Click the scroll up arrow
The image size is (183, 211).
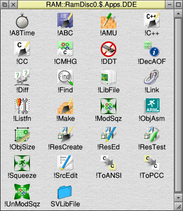(178, 13)
